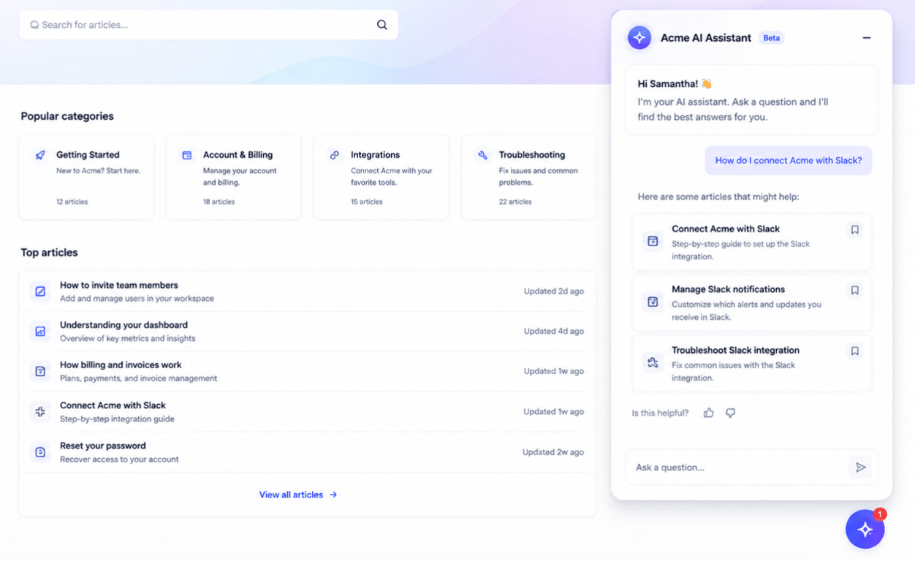Viewport: 915px width, 561px height.
Task: Open Reset your password article
Action: pos(308,452)
